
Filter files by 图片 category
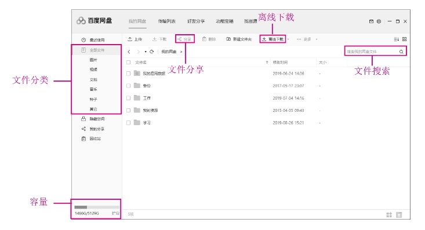[93, 60]
